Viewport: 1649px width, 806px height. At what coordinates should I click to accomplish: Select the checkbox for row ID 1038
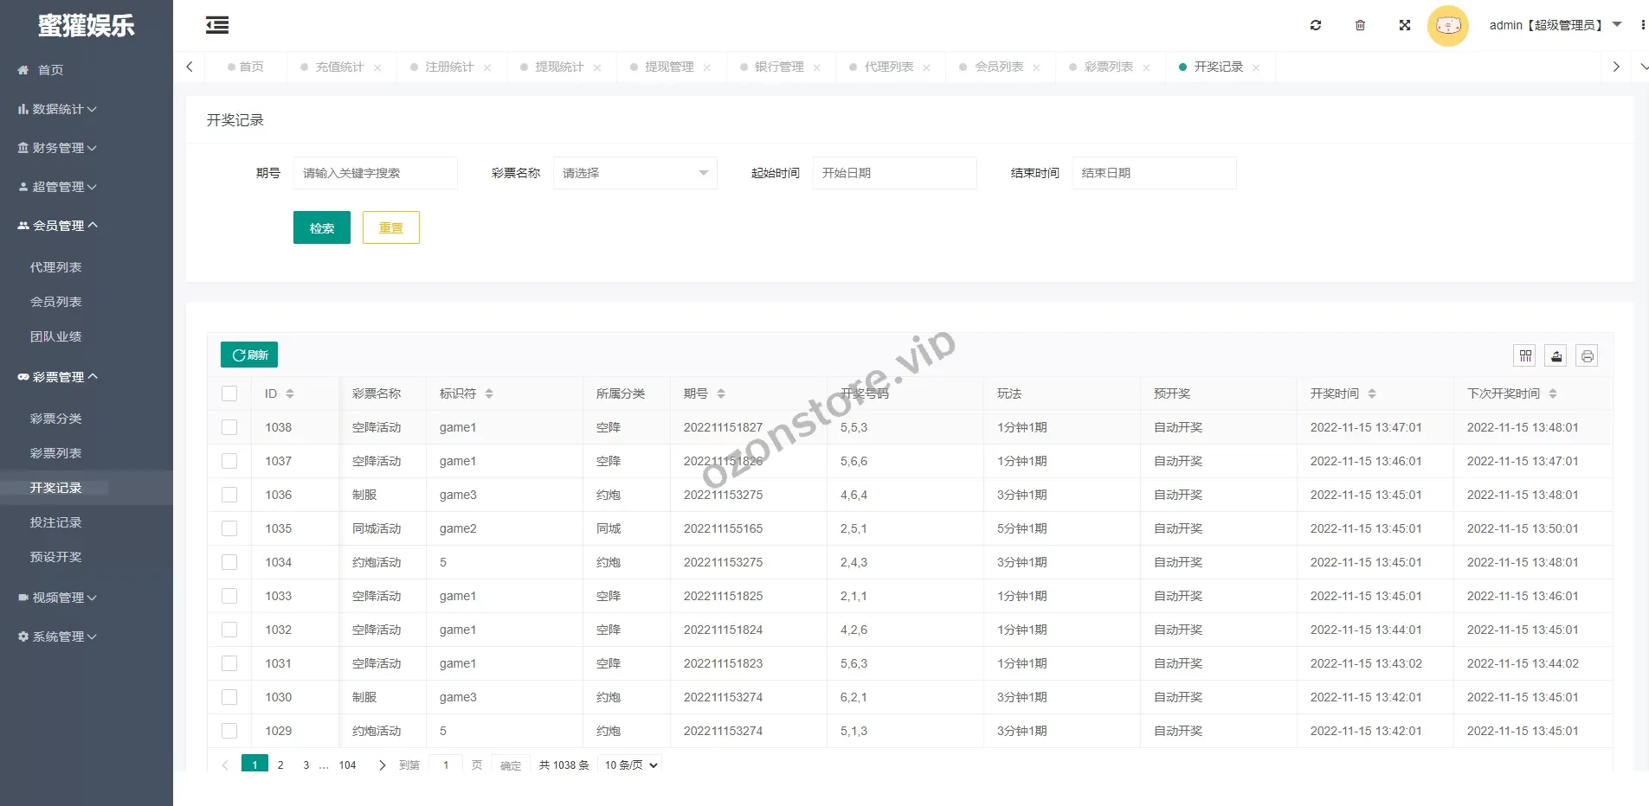[229, 427]
